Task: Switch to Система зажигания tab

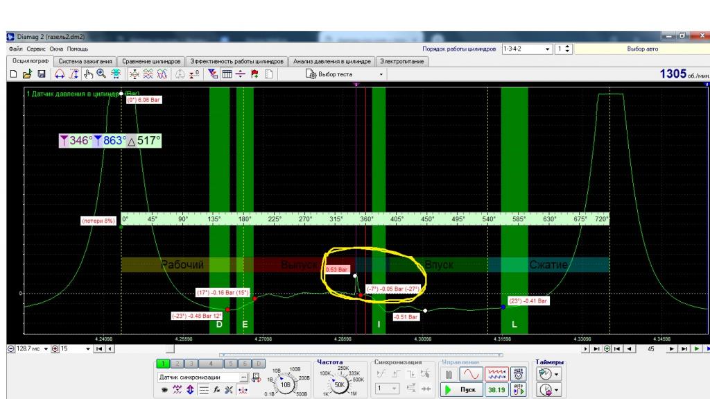Action: [x=85, y=61]
